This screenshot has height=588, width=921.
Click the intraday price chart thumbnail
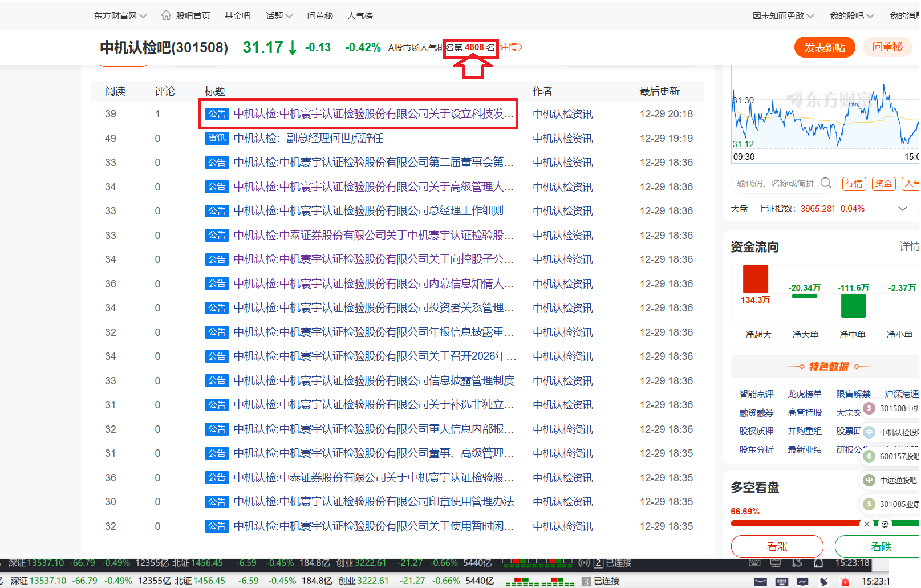(825, 115)
